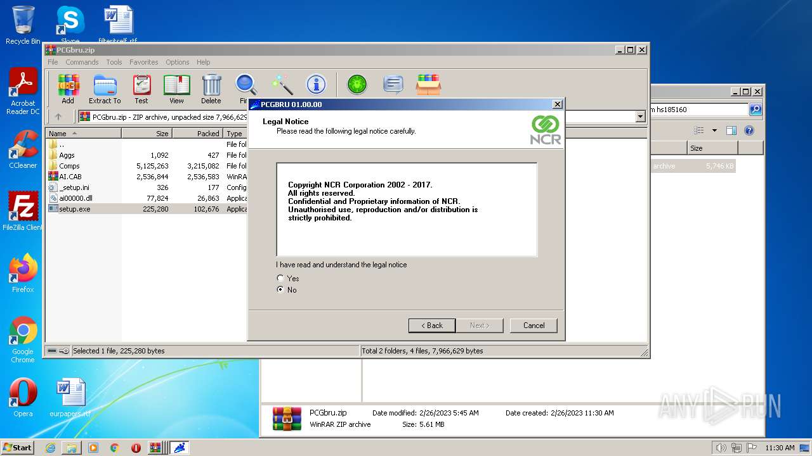
Task: Sort by Size column in WinRAR
Action: click(x=147, y=133)
